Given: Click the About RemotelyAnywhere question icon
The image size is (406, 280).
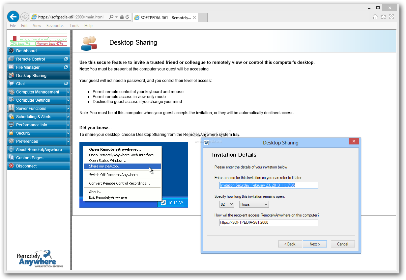Looking at the screenshot, I should point(11,149).
